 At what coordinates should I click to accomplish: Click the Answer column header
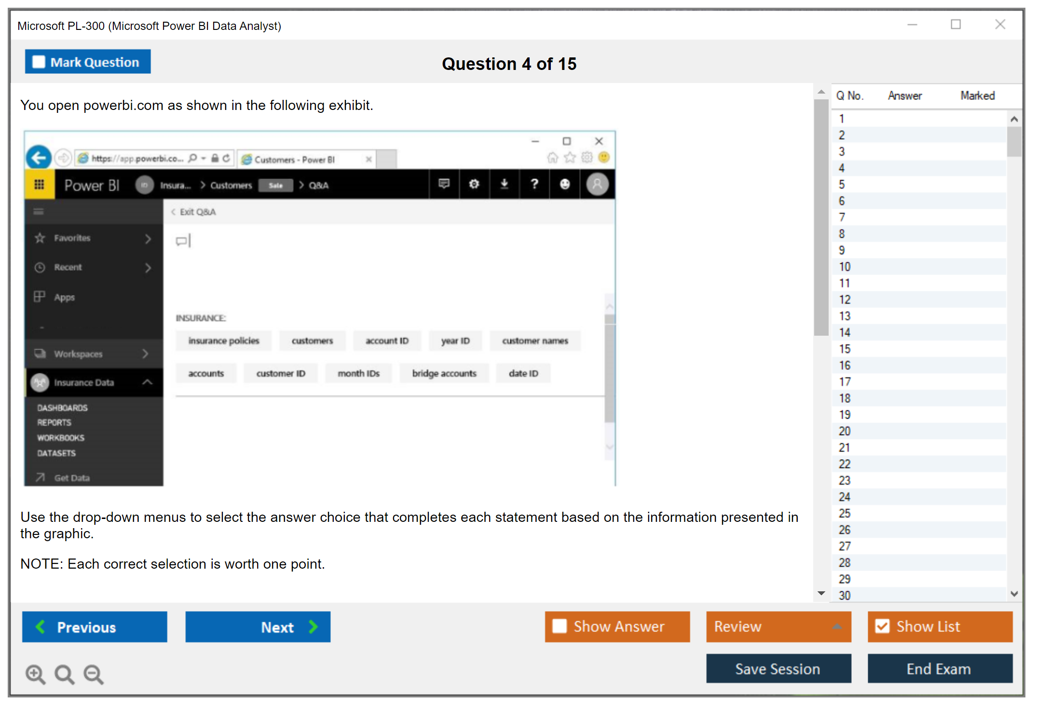pos(904,95)
